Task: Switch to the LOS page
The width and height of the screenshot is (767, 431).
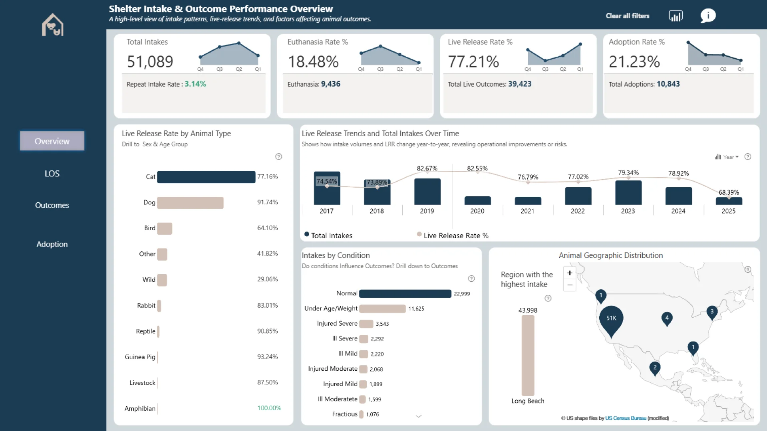Action: (x=52, y=174)
